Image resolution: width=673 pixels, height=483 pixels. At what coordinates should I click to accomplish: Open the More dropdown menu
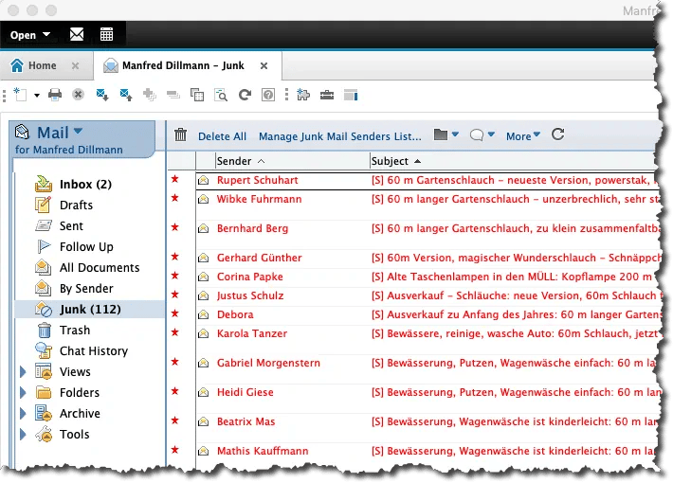click(522, 135)
